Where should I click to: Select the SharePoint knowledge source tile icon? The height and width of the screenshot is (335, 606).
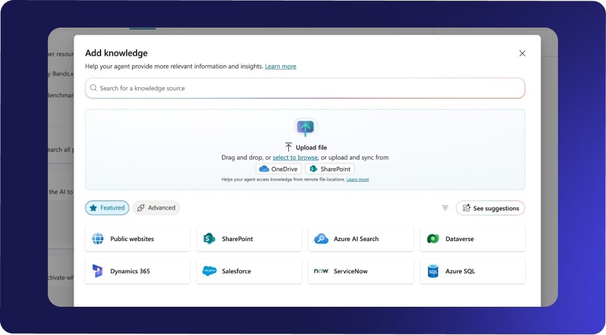[x=209, y=239]
